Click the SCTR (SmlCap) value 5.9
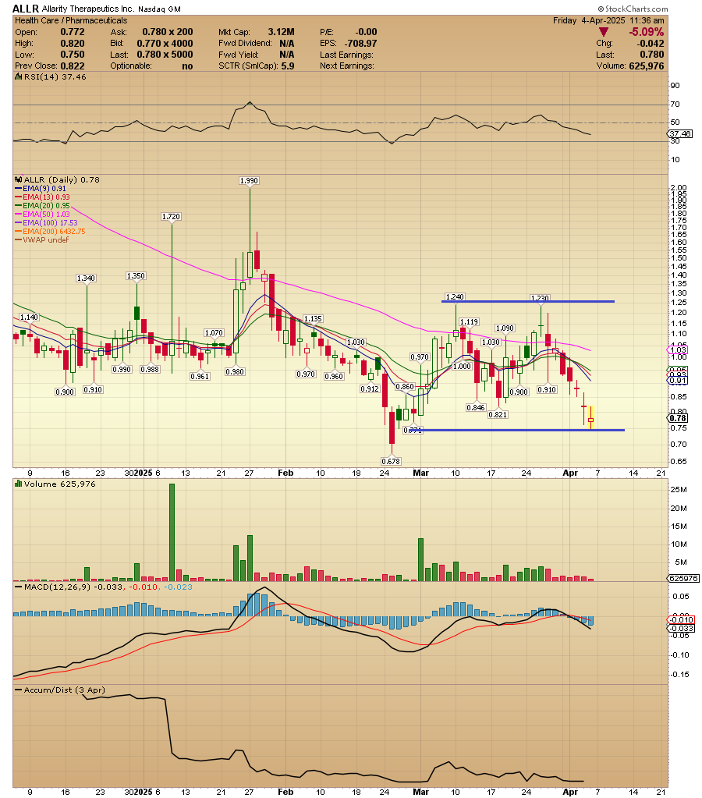 (288, 66)
